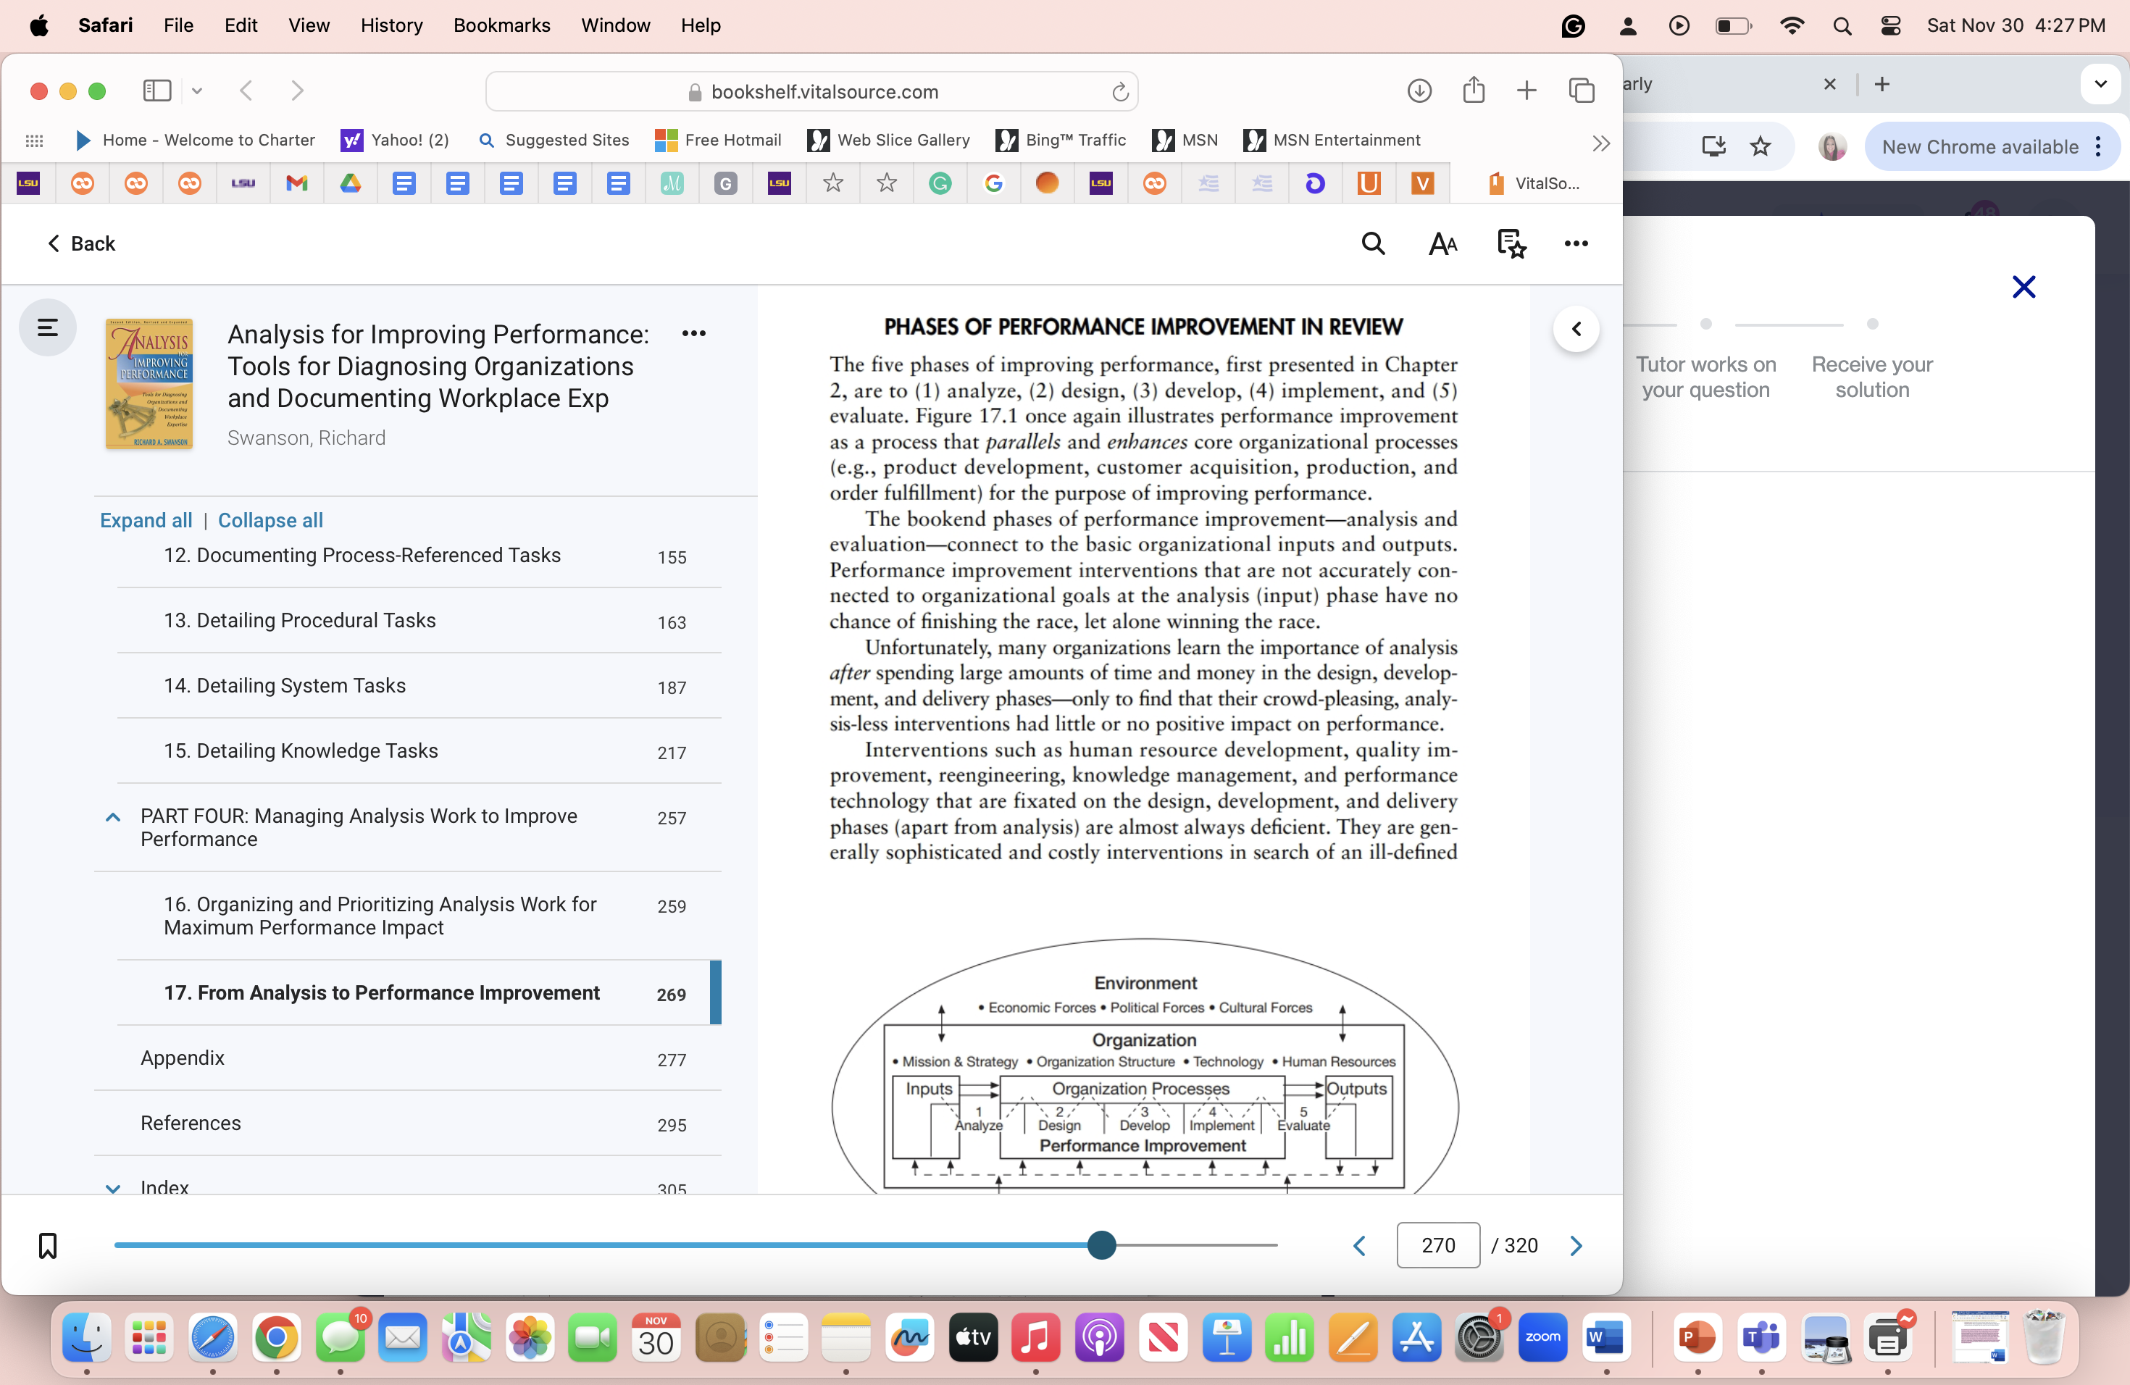Switch to the VitalSource bookmark tab item
This screenshot has height=1385, width=2130.
(1536, 183)
